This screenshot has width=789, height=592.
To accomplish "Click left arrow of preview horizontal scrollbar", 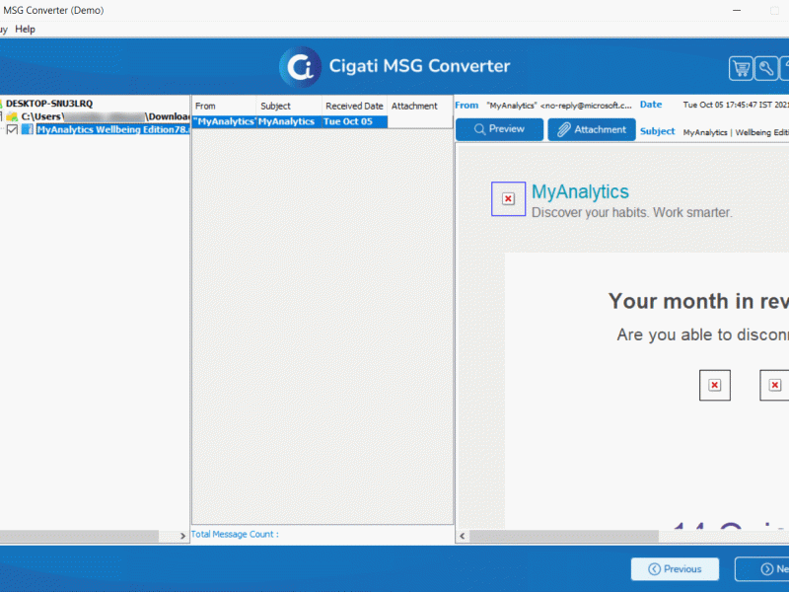I will tap(462, 537).
